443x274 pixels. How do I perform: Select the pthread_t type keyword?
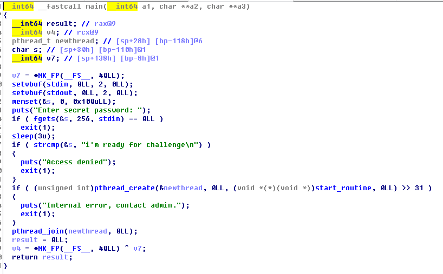pyautogui.click(x=31, y=41)
